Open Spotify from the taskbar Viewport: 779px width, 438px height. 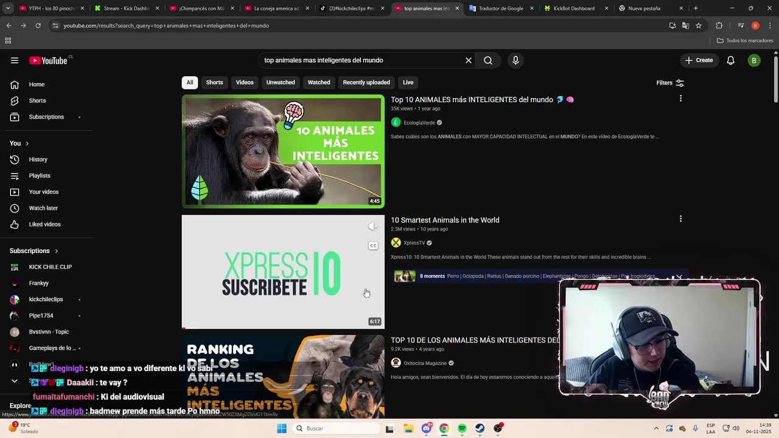pos(462,428)
